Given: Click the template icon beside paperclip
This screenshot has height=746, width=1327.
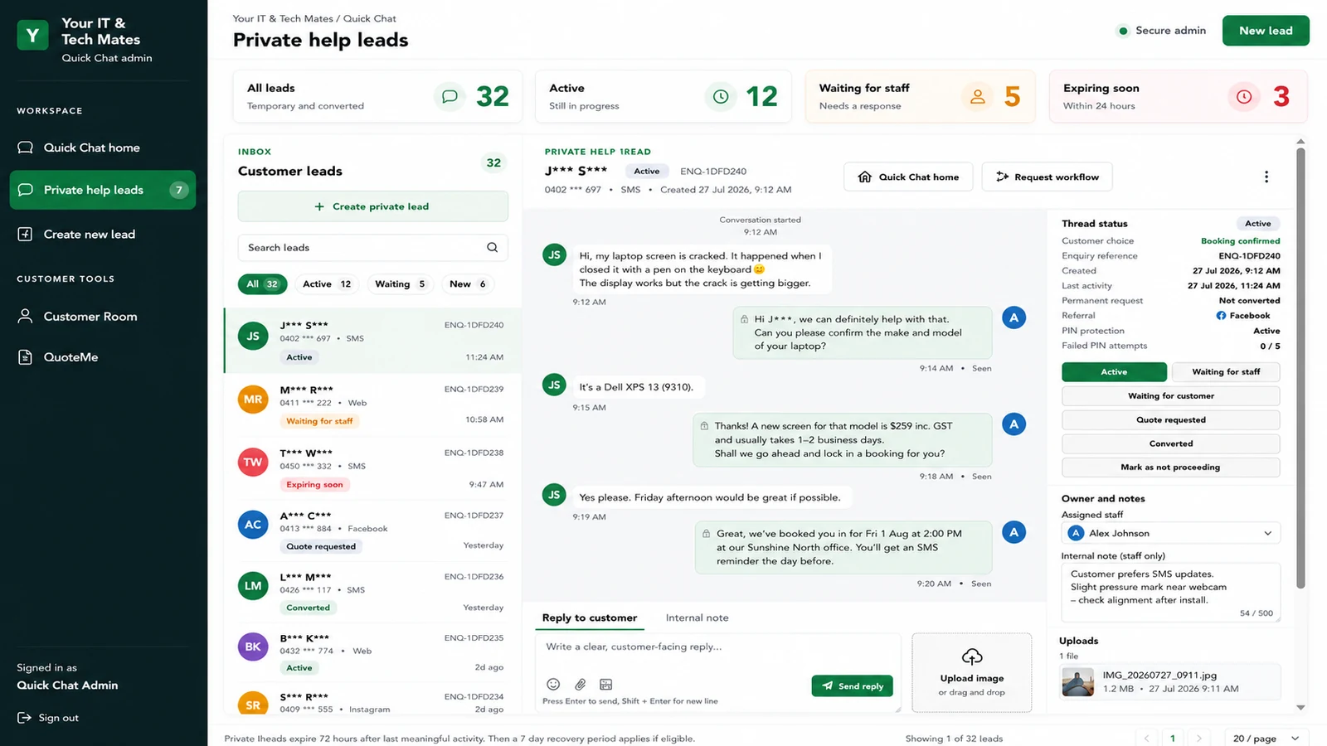Looking at the screenshot, I should 606,685.
